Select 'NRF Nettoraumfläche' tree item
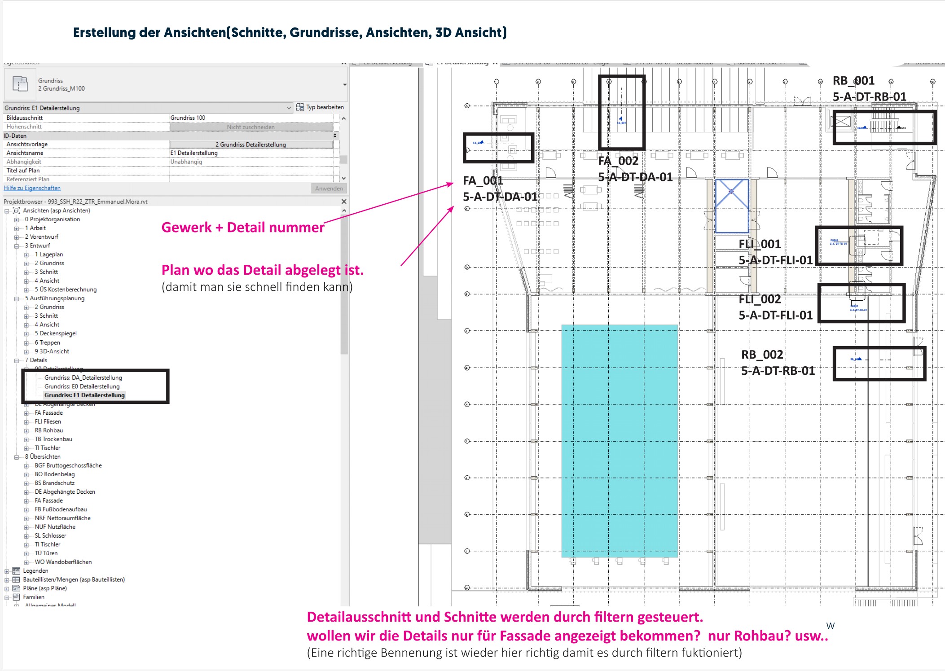945x671 pixels. [x=62, y=518]
